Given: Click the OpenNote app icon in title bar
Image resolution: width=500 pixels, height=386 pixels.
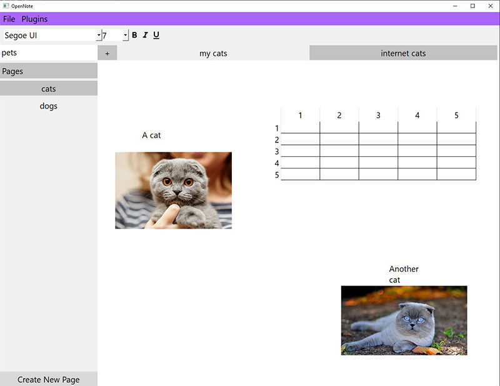Looking at the screenshot, I should [6, 6].
